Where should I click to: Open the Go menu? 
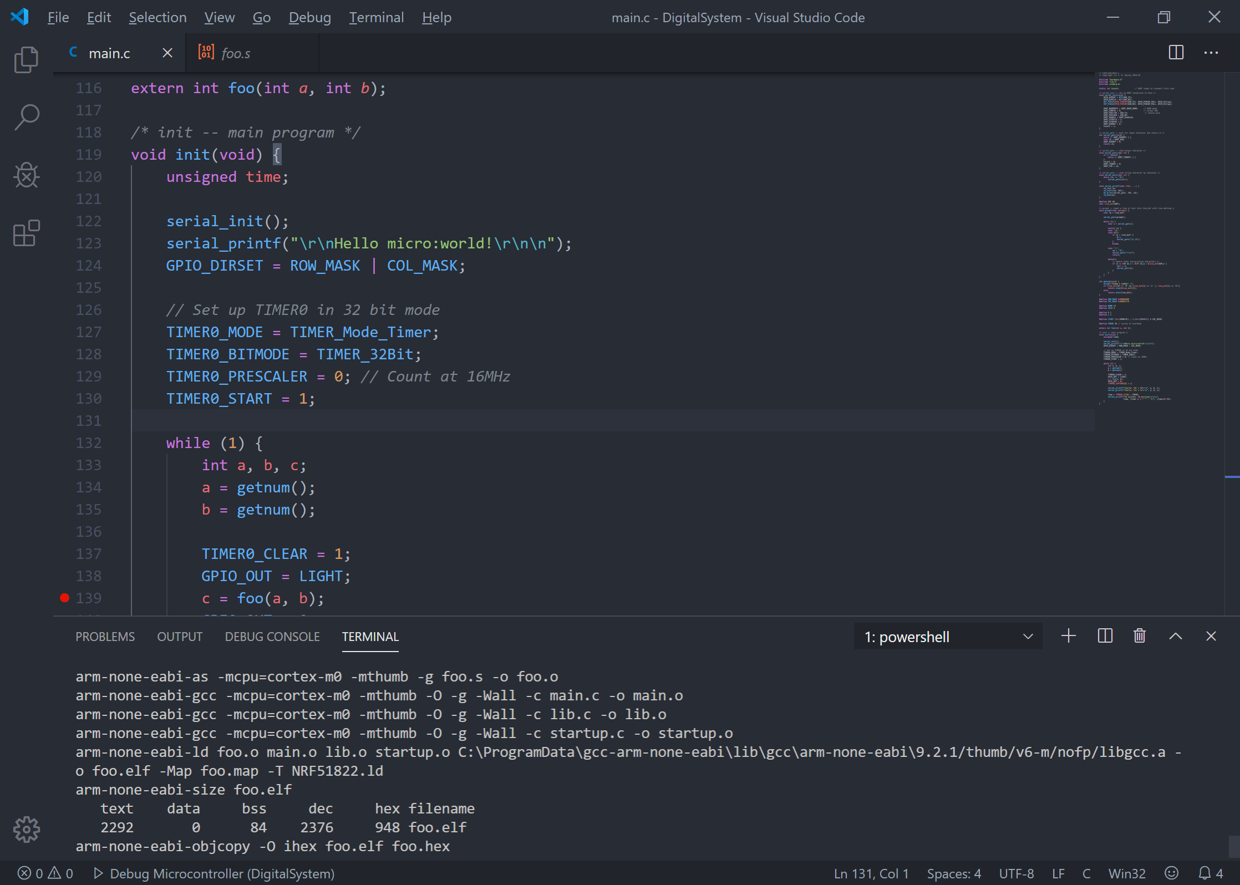[x=261, y=17]
